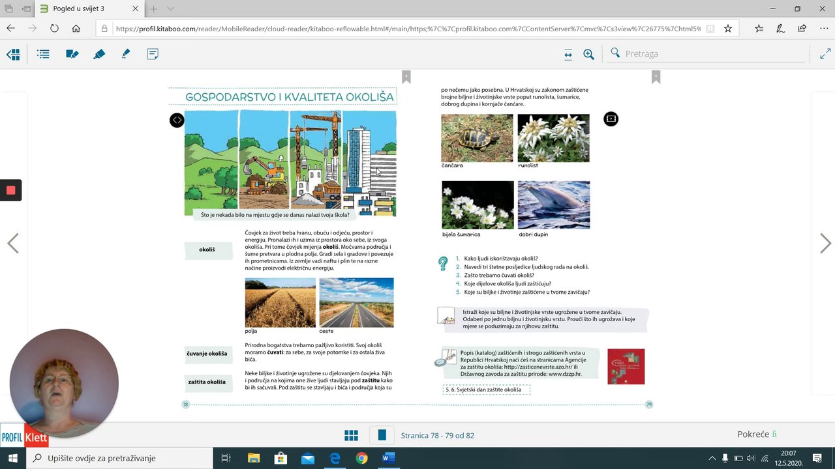This screenshot has height=469, width=835.
Task: Click the GOSPODARSTVO I KVALITETA OKOLIŠA heading
Action: coord(290,97)
